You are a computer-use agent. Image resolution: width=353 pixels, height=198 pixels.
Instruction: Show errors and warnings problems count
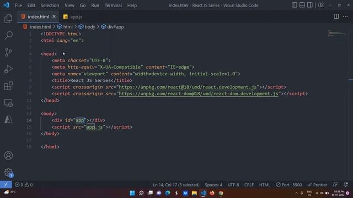tap(24, 185)
